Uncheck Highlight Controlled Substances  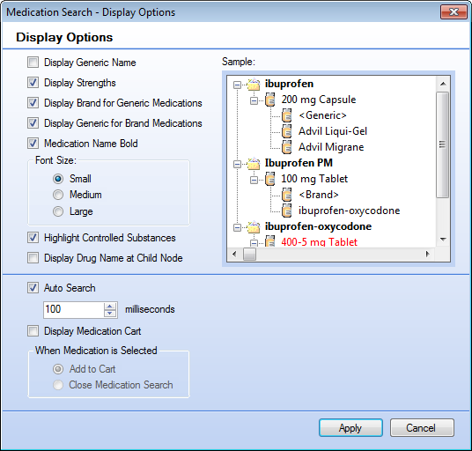(33, 238)
